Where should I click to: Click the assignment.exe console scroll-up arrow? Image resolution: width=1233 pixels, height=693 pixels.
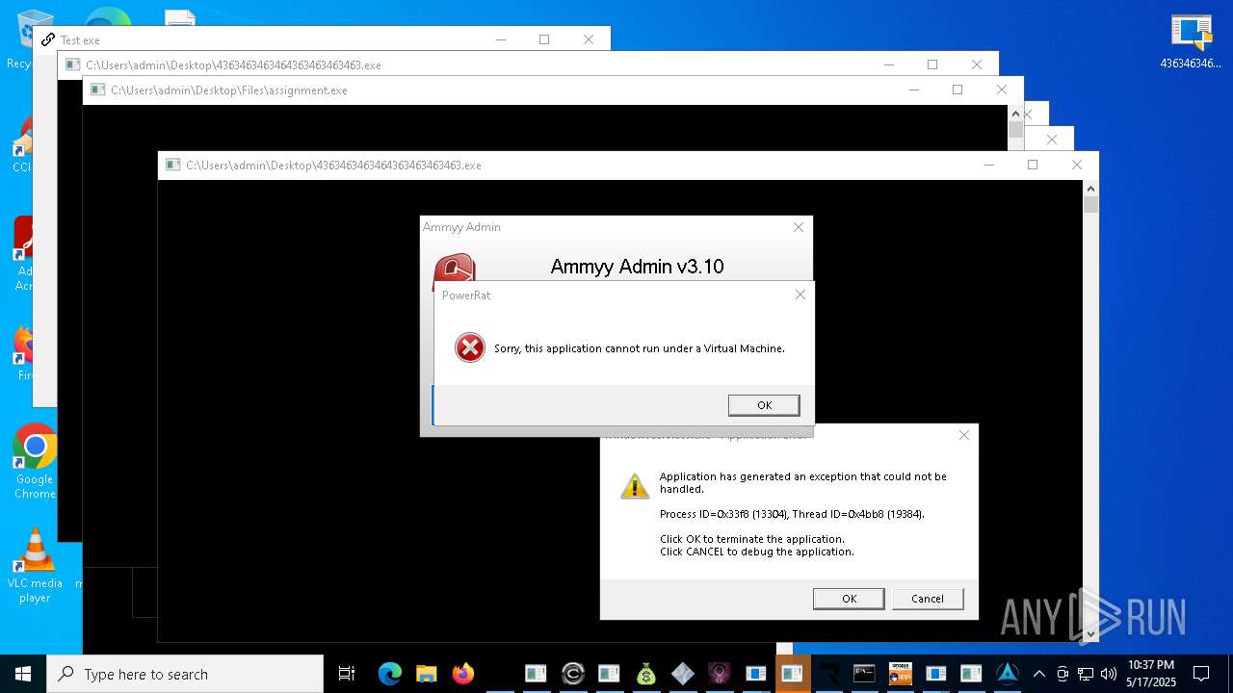pyautogui.click(x=1015, y=114)
